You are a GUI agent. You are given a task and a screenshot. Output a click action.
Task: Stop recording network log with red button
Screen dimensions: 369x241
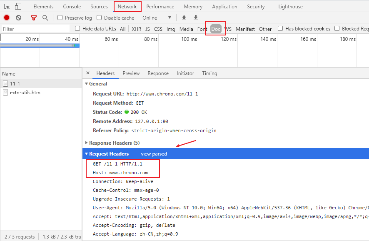7,18
